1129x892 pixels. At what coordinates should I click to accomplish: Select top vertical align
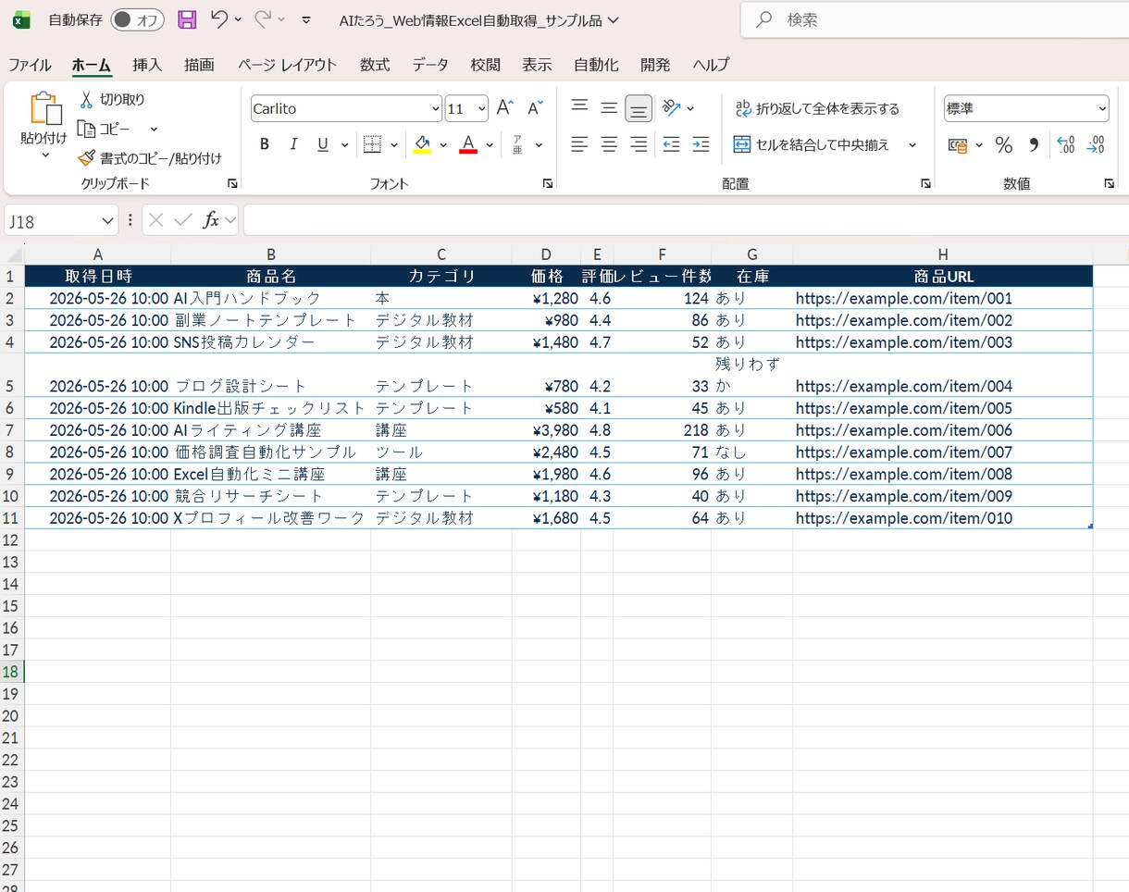pos(580,108)
